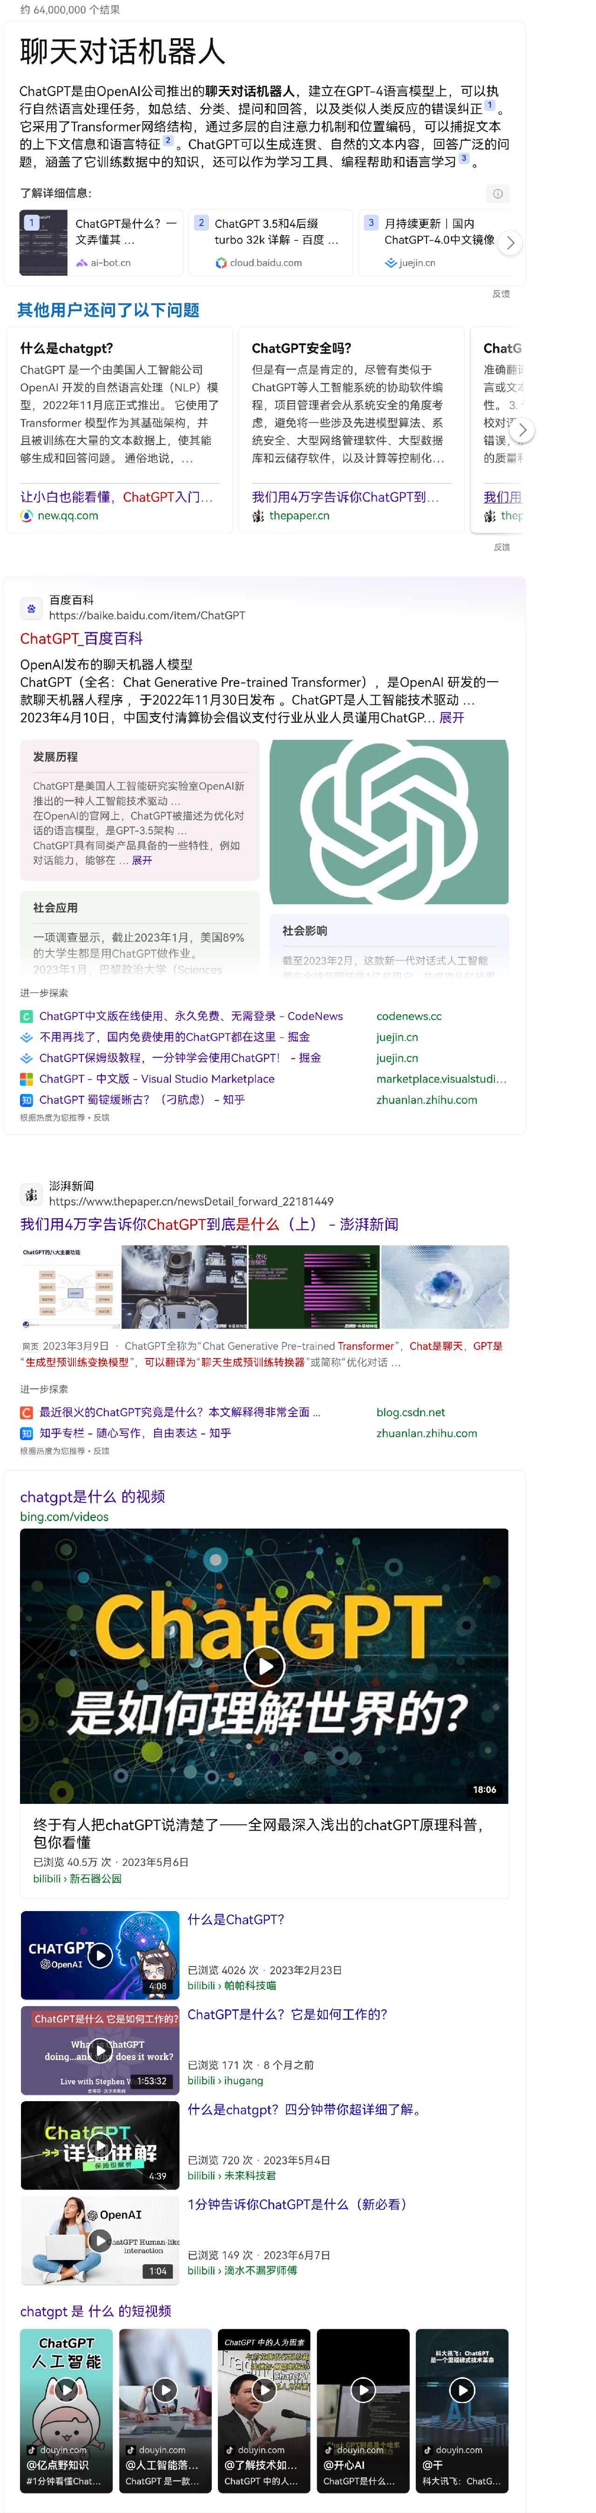
Task: Play the 亿点野知识 ChatGPT人工智能 short video
Action: 66,2411
